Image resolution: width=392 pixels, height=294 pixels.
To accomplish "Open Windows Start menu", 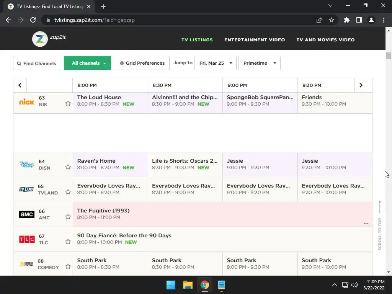I will click(171, 285).
